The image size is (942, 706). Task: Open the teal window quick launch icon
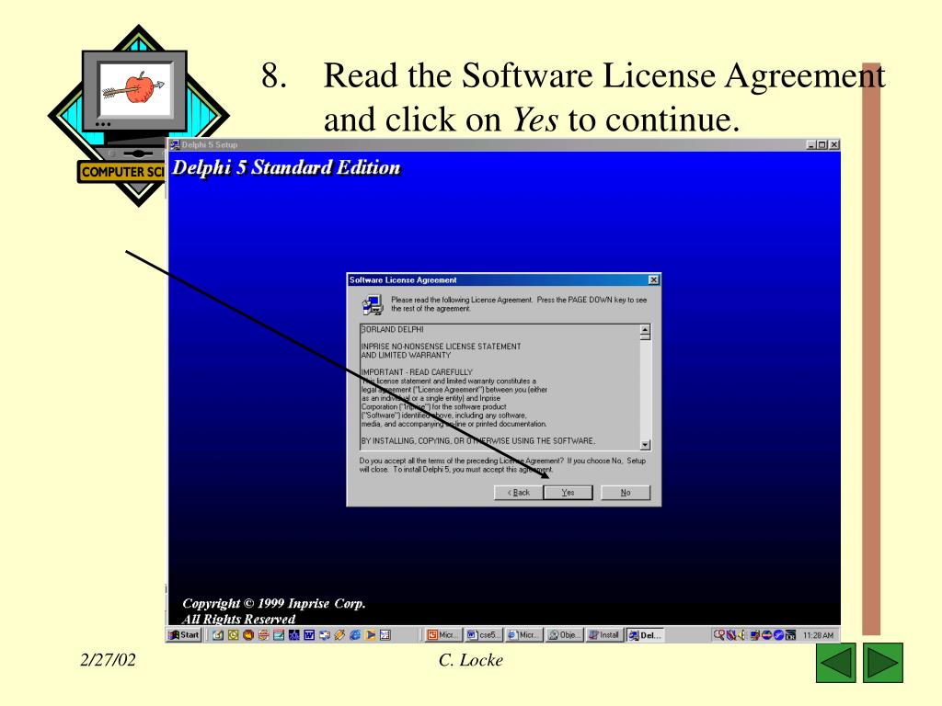279,634
